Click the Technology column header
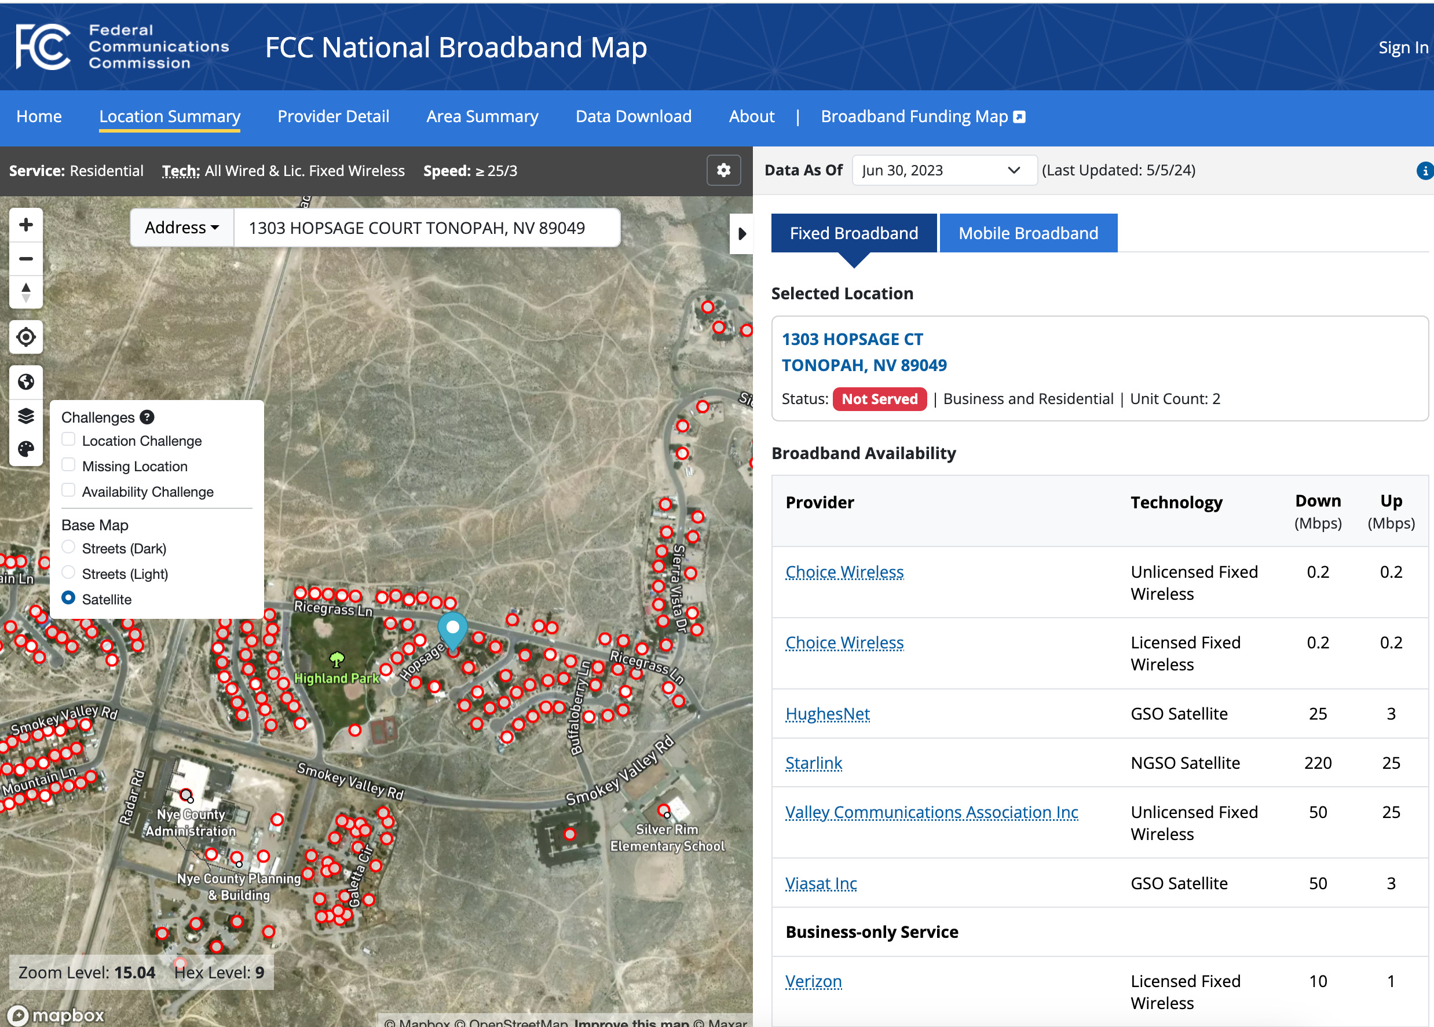This screenshot has width=1434, height=1027. tap(1176, 503)
